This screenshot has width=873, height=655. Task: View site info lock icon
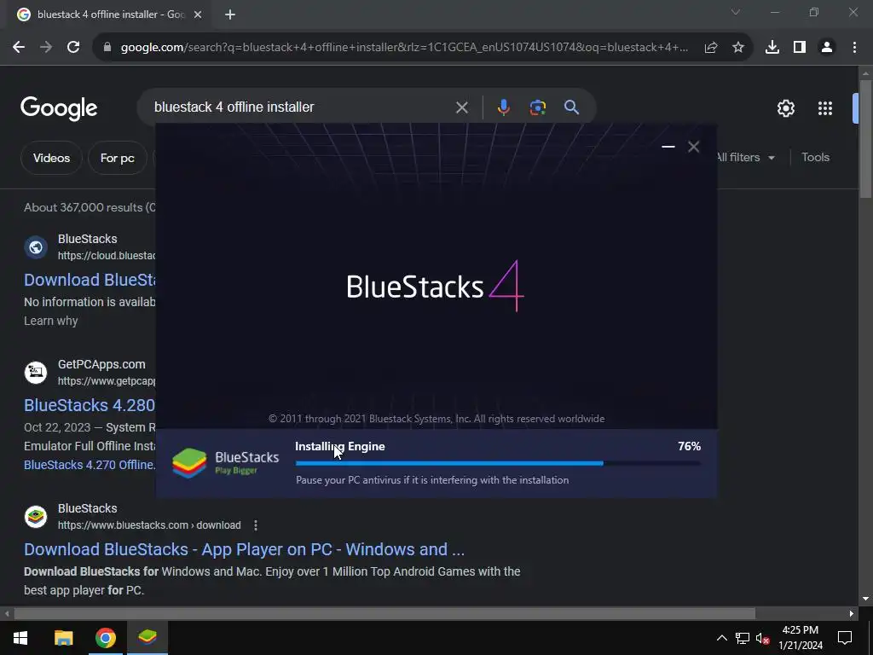[107, 48]
